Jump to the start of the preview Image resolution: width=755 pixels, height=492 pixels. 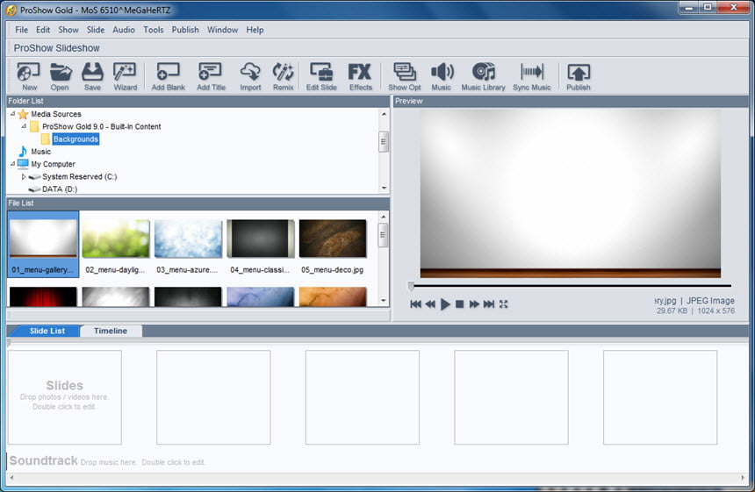(x=415, y=304)
